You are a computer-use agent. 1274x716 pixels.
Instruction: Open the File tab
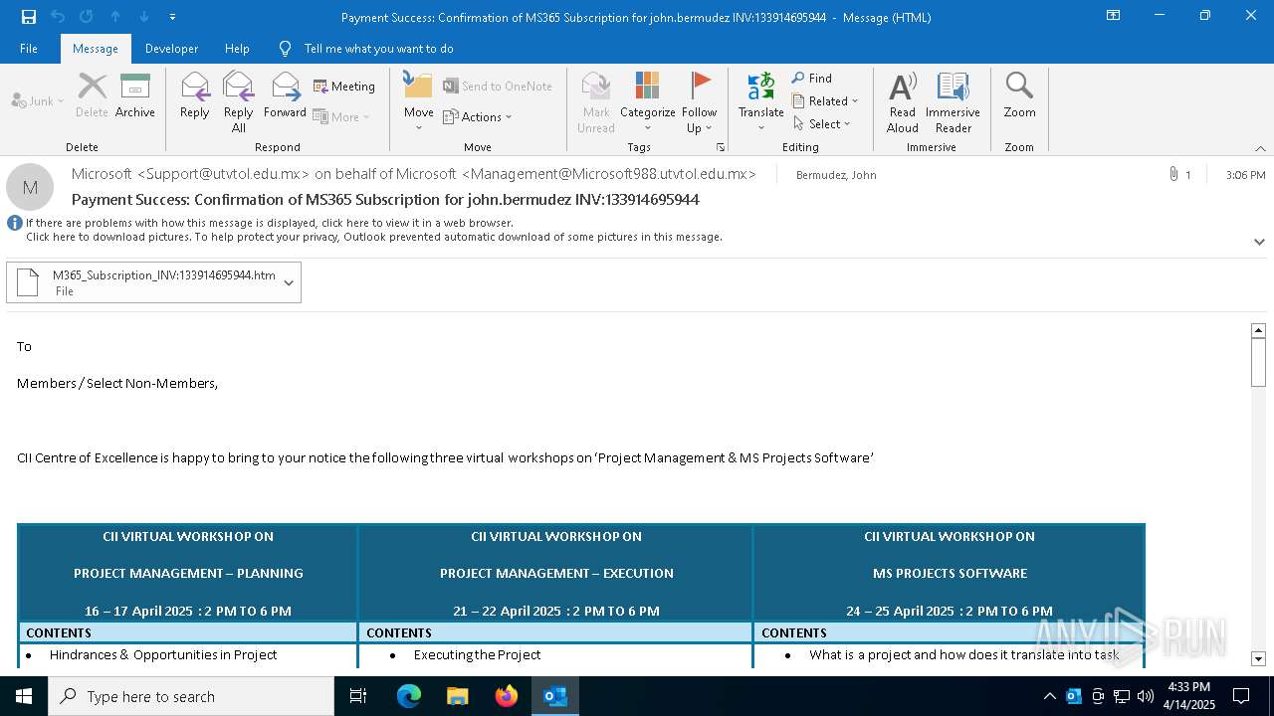[29, 49]
